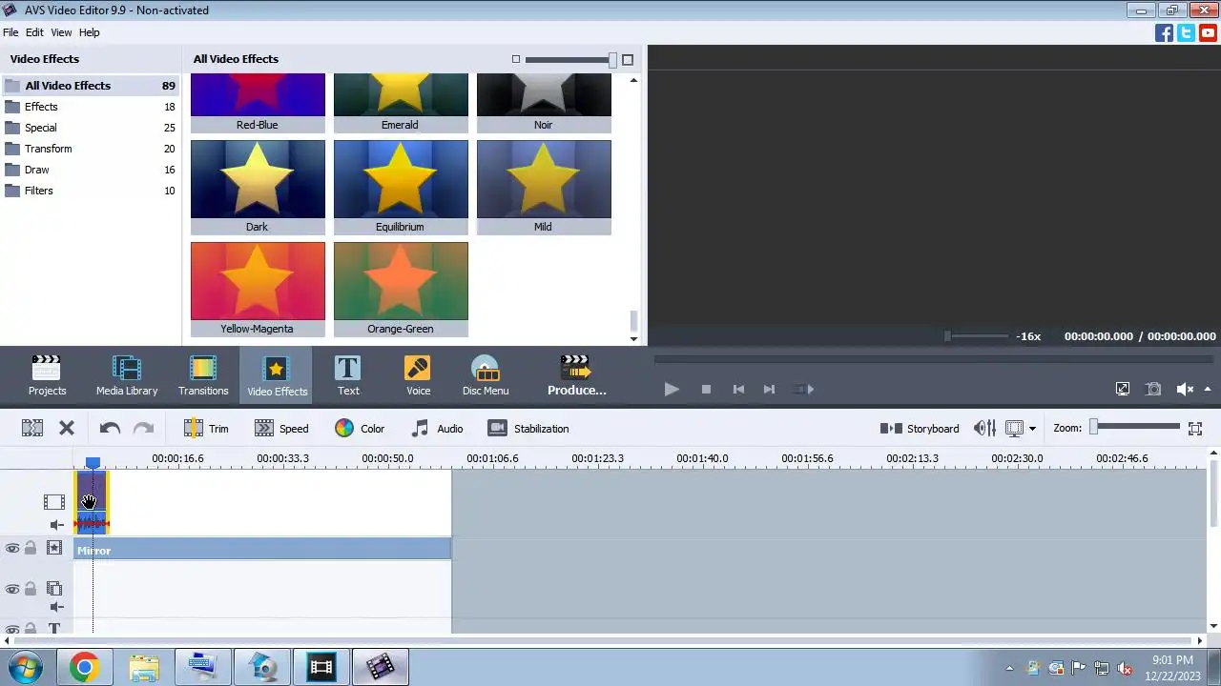Open the Media Library section
The width and height of the screenshot is (1221, 686).
[127, 375]
